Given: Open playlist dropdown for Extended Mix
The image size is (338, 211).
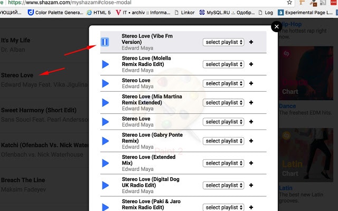Looking at the screenshot, I should tap(223, 163).
